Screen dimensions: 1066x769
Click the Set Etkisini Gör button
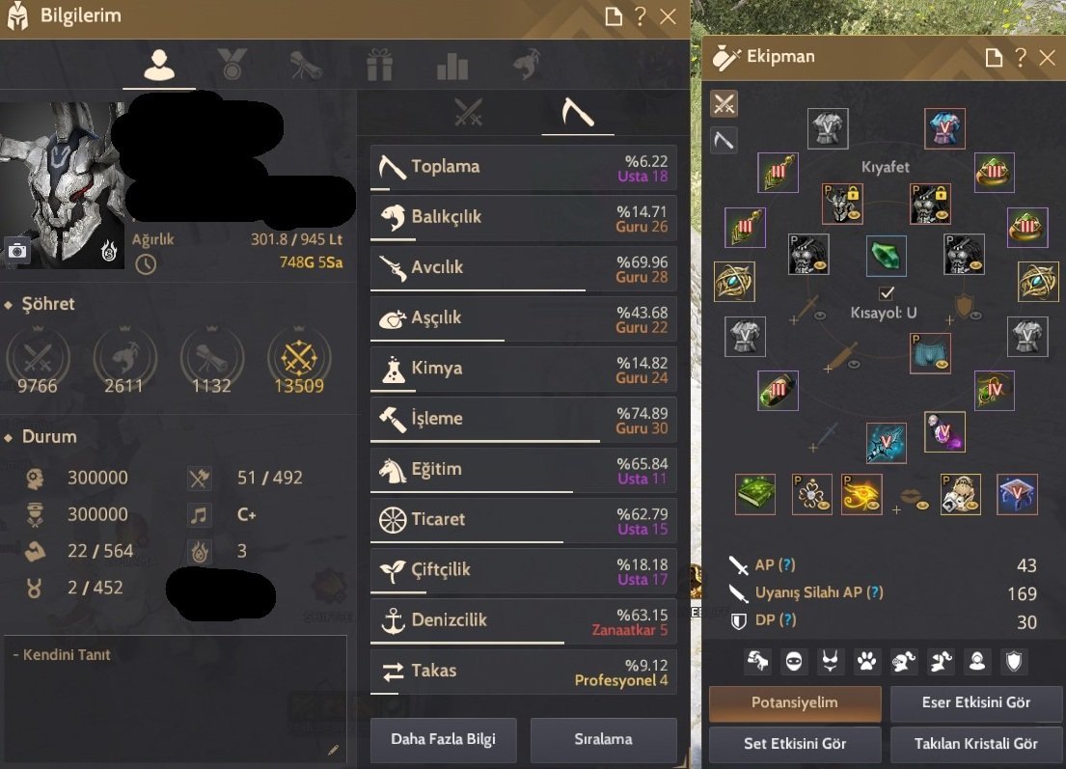coord(795,744)
